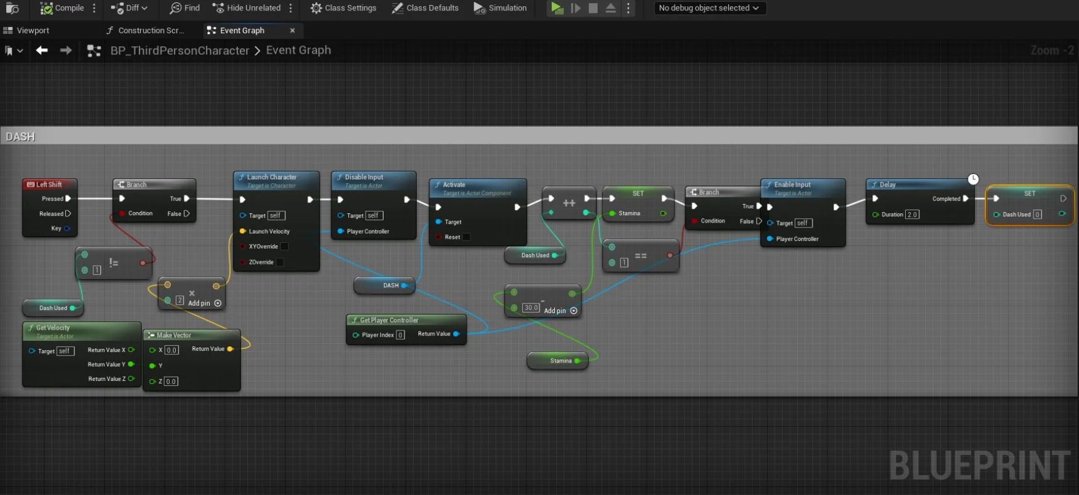Screen dimensions: 1079x495
Task: Open the bookmarks dropdown
Action: coord(14,51)
